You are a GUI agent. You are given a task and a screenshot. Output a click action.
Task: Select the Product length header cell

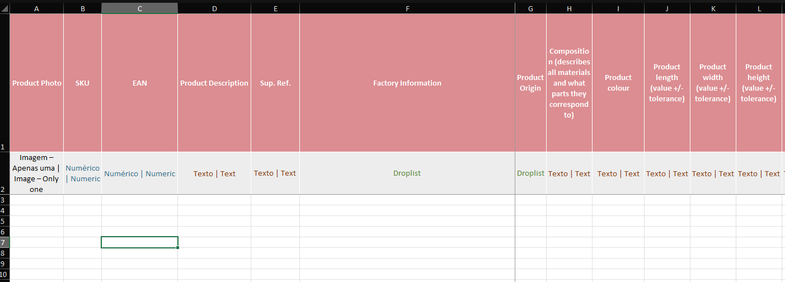click(667, 83)
